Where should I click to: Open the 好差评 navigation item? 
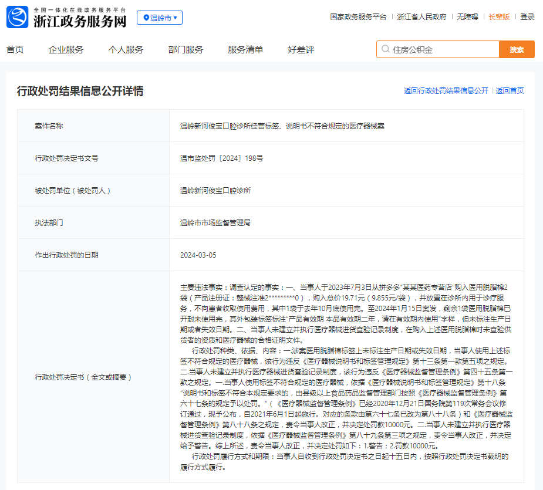(301, 49)
